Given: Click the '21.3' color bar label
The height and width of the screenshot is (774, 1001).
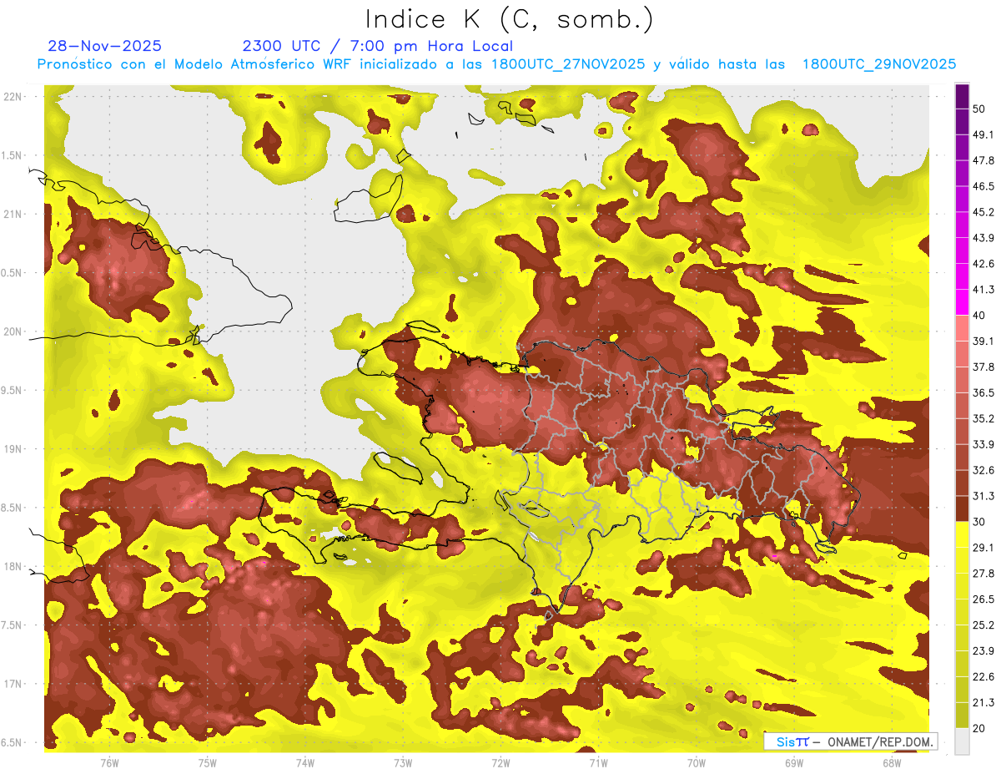Looking at the screenshot, I should [x=983, y=703].
